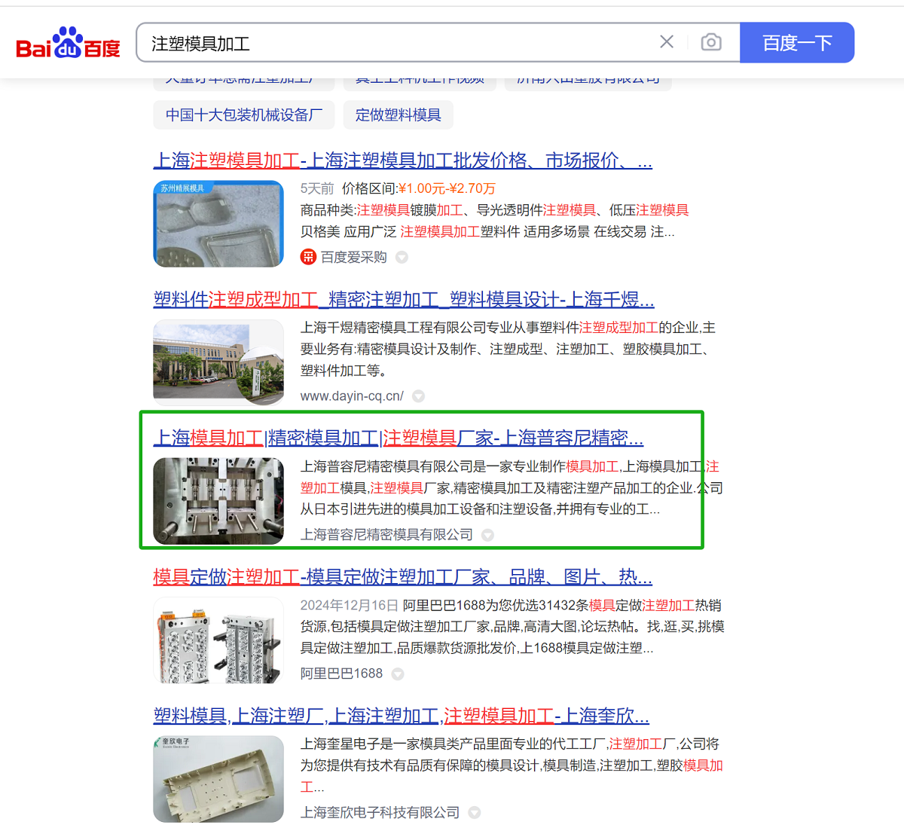The height and width of the screenshot is (831, 904).
Task: Clear the search box text
Action: (667, 42)
